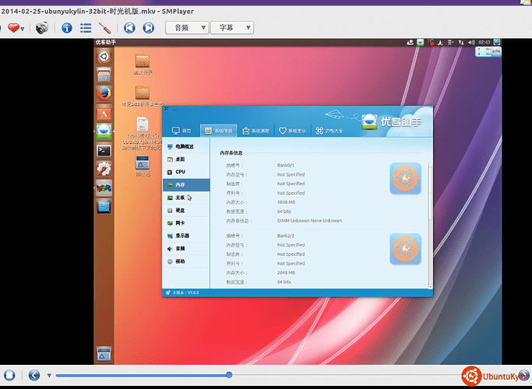Click the 02:43 clock in top panel

484,42
